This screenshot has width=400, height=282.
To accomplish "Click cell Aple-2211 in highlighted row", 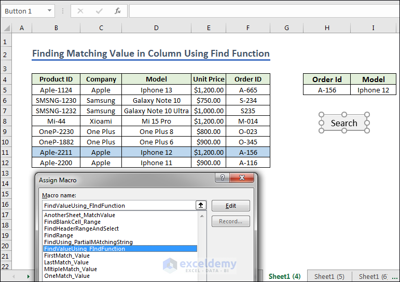I will (x=56, y=152).
